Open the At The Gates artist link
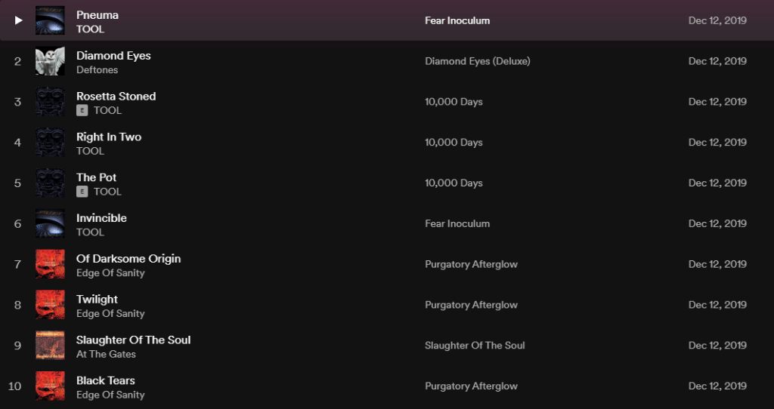The height and width of the screenshot is (409, 774). (106, 355)
